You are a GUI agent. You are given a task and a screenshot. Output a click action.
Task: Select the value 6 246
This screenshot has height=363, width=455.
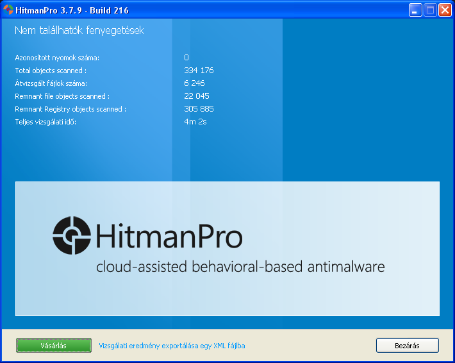(x=194, y=83)
